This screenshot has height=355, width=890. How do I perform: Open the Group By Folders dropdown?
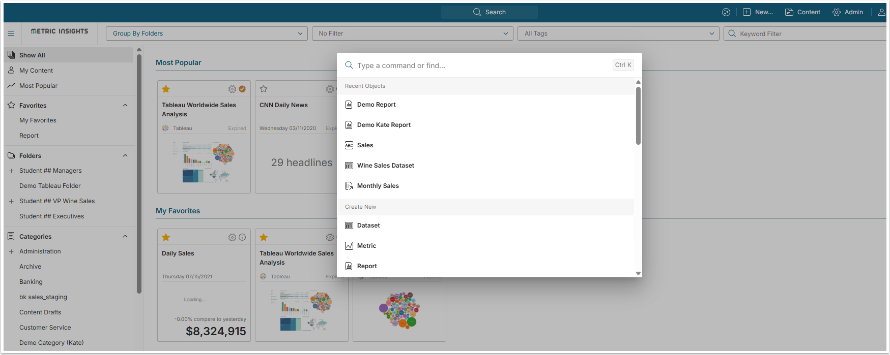(207, 34)
